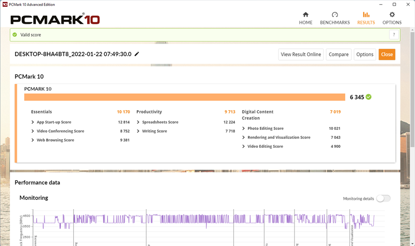Click the Essentials heading

(41, 112)
